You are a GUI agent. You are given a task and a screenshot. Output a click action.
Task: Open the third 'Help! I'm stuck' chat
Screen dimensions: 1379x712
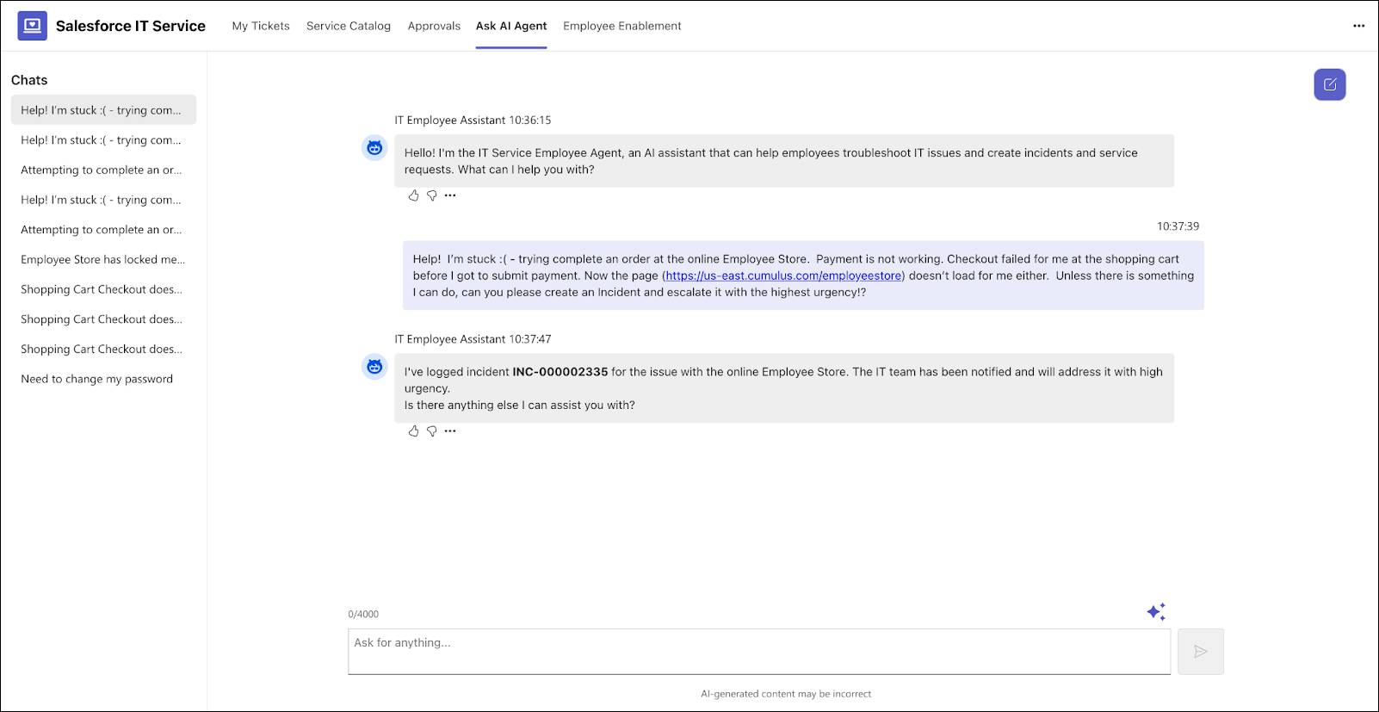103,200
